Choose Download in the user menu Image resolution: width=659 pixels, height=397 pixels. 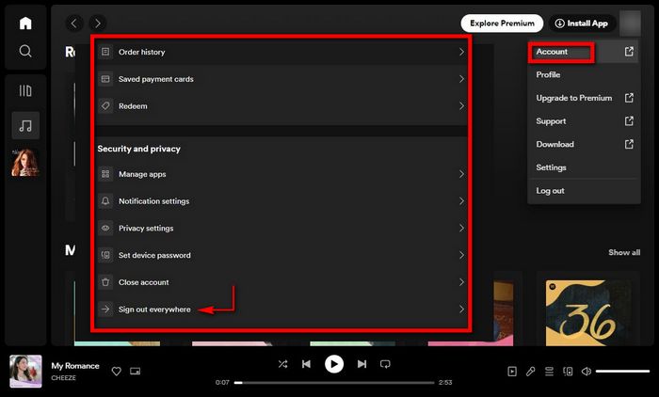[584, 144]
